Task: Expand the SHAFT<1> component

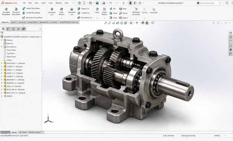Action: [x=2, y=70]
